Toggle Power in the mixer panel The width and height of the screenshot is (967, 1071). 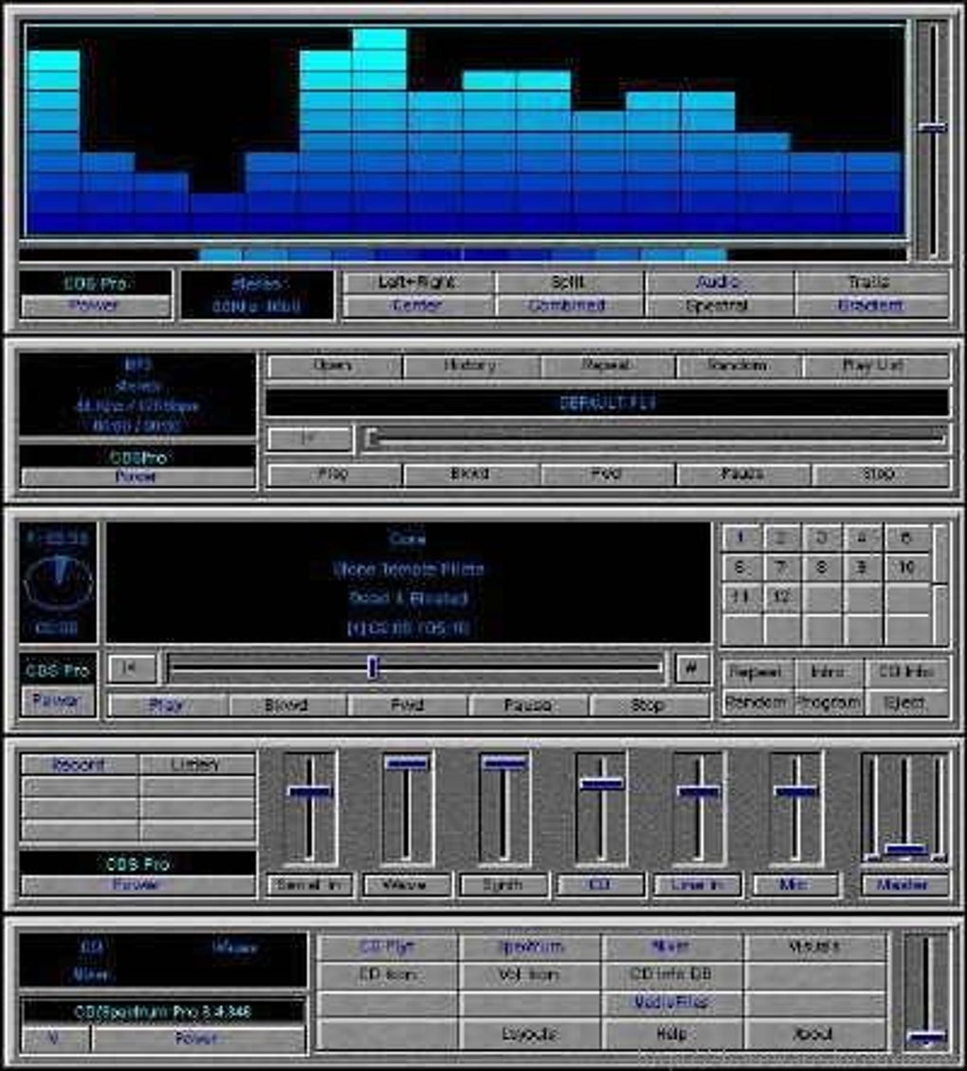click(x=137, y=885)
